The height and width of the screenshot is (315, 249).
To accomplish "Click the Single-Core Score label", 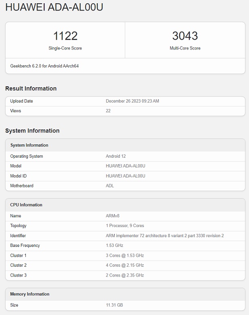I will (65, 48).
